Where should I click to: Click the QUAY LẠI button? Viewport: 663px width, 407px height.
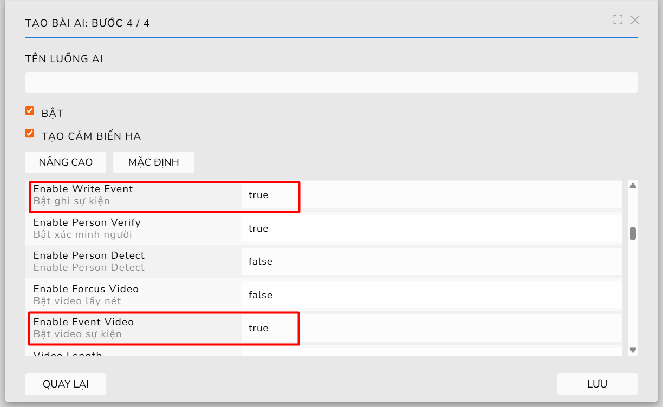[x=66, y=384]
